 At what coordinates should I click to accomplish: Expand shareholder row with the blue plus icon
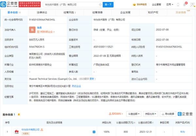coord(94,132)
